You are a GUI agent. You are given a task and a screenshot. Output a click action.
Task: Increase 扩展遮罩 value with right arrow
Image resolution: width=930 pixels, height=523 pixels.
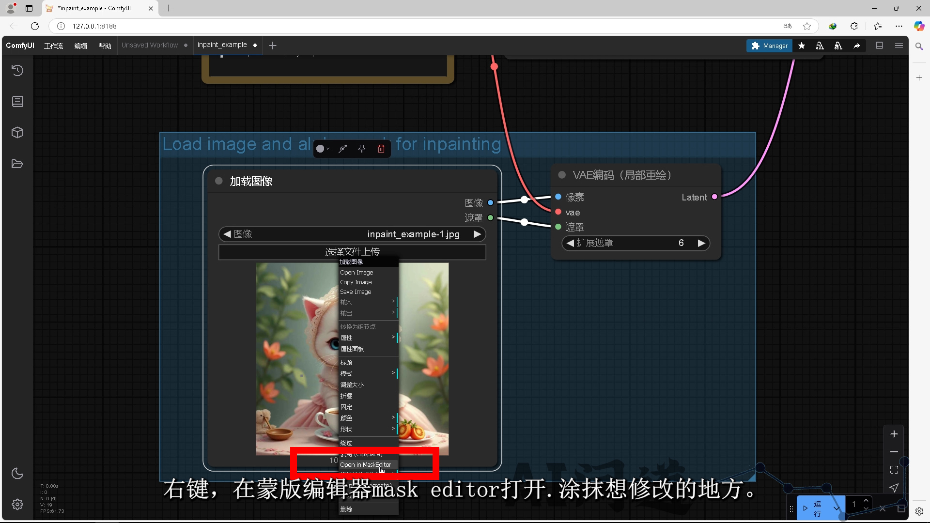tap(701, 243)
